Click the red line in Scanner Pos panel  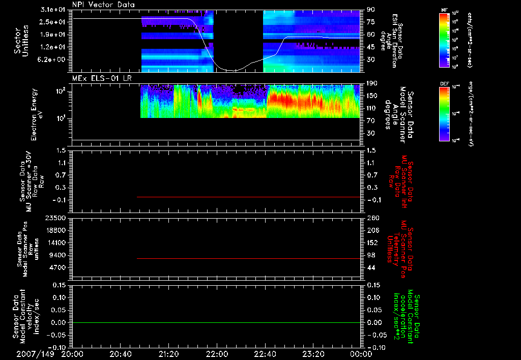click(248, 258)
